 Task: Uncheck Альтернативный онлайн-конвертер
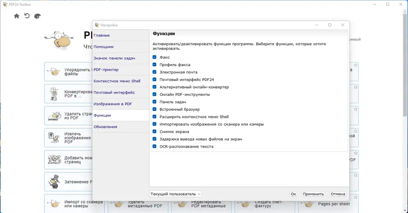coord(155,87)
